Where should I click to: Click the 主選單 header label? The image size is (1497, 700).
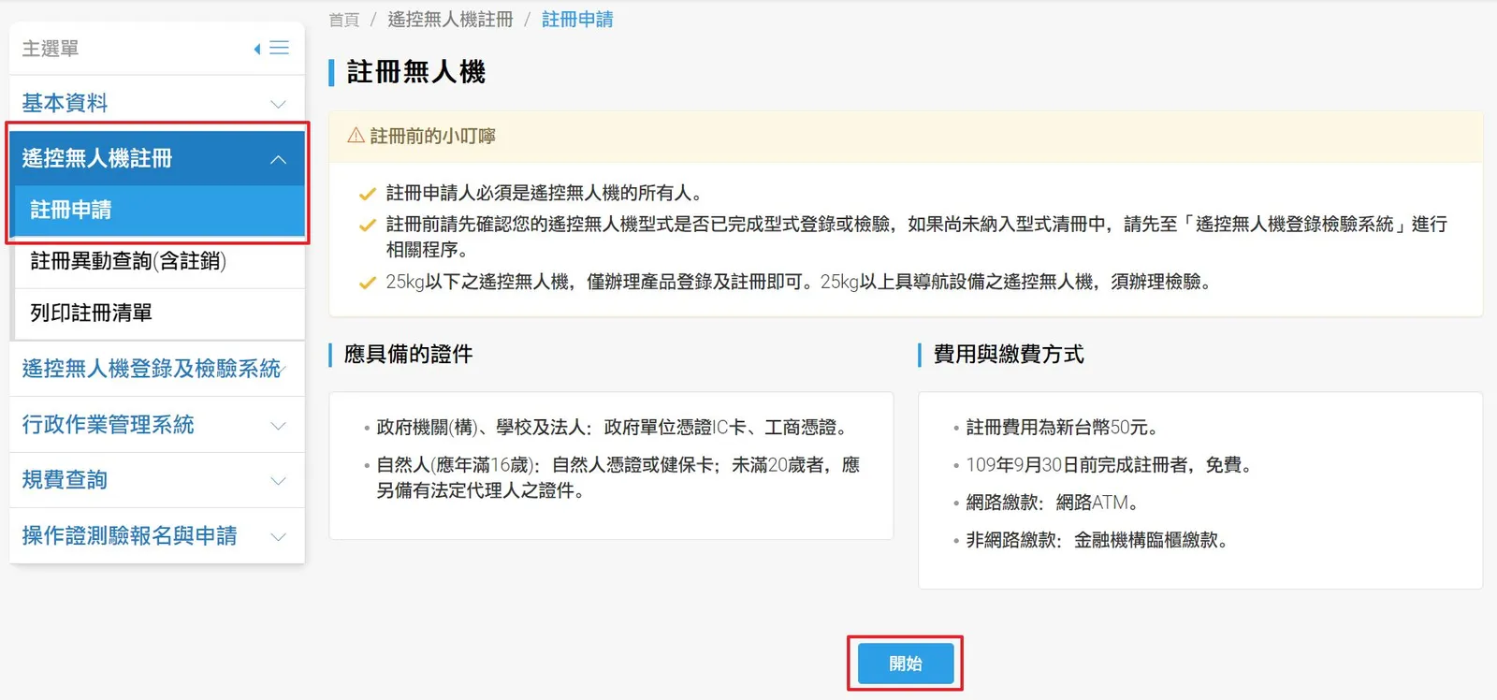(51, 49)
